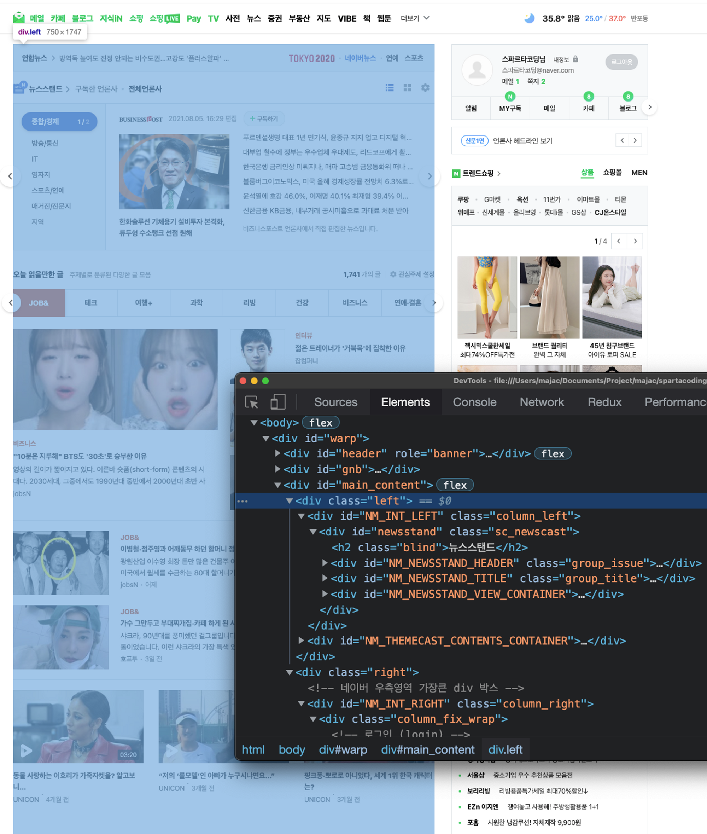Open the Redux tab in DevTools

[x=604, y=402]
